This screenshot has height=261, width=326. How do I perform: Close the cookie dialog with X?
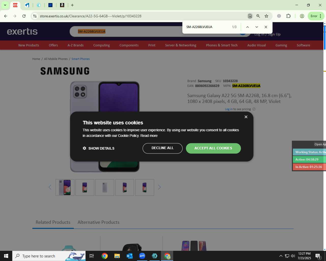click(246, 117)
